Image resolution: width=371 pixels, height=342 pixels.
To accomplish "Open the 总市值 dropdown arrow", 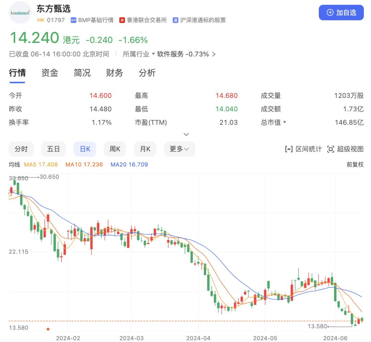I will (285, 122).
